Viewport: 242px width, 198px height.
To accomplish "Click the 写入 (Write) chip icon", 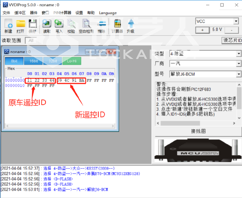I will pos(59,26).
